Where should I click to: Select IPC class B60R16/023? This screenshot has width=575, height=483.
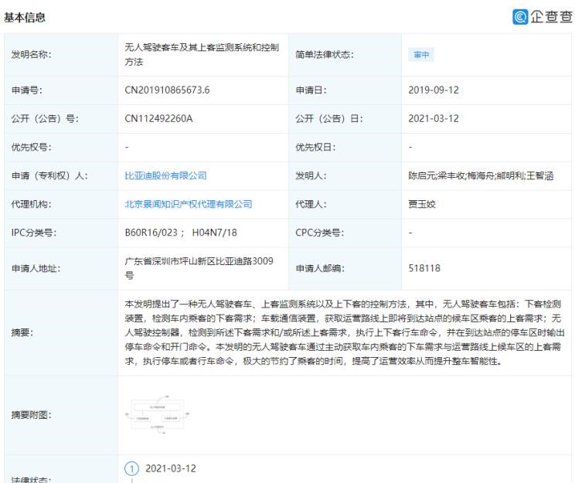pyautogui.click(x=151, y=233)
